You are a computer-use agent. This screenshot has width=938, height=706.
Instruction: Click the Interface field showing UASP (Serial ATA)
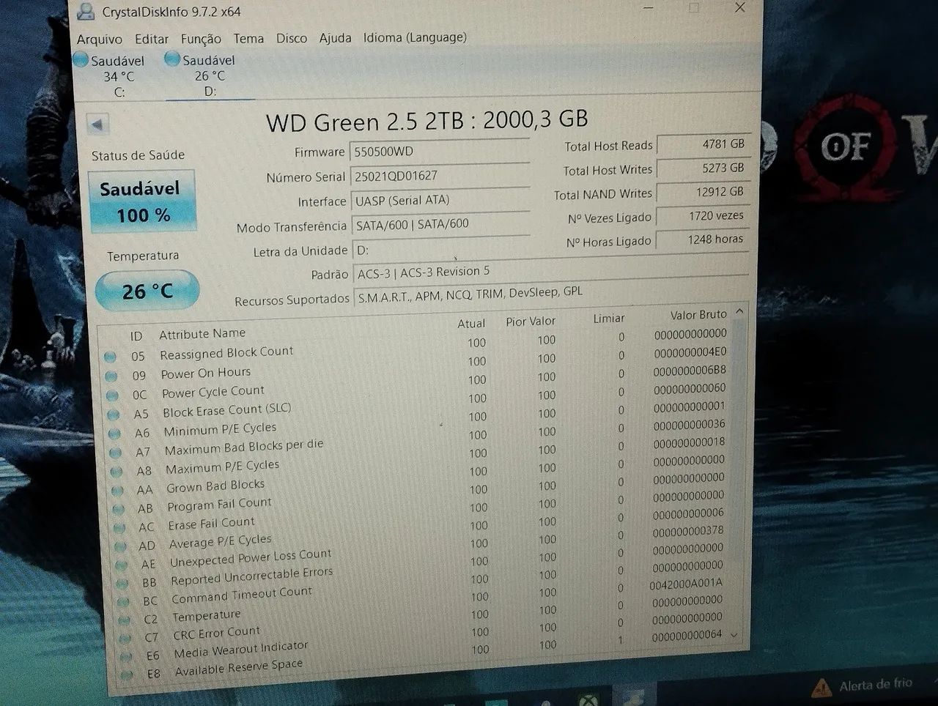click(x=440, y=200)
